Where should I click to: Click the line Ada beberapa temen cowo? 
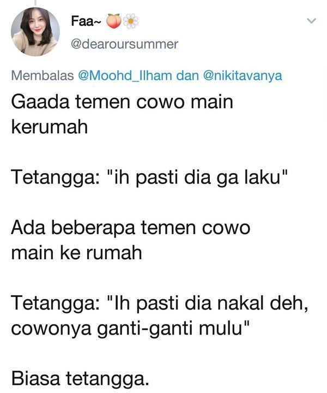[131, 228]
